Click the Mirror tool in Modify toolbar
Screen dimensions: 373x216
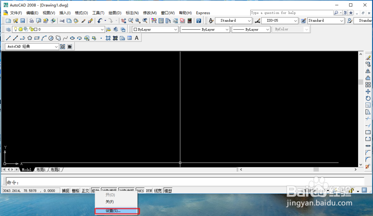point(368,71)
